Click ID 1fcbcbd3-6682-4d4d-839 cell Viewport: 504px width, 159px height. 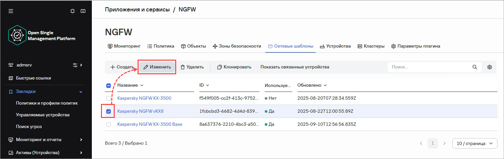click(x=229, y=111)
